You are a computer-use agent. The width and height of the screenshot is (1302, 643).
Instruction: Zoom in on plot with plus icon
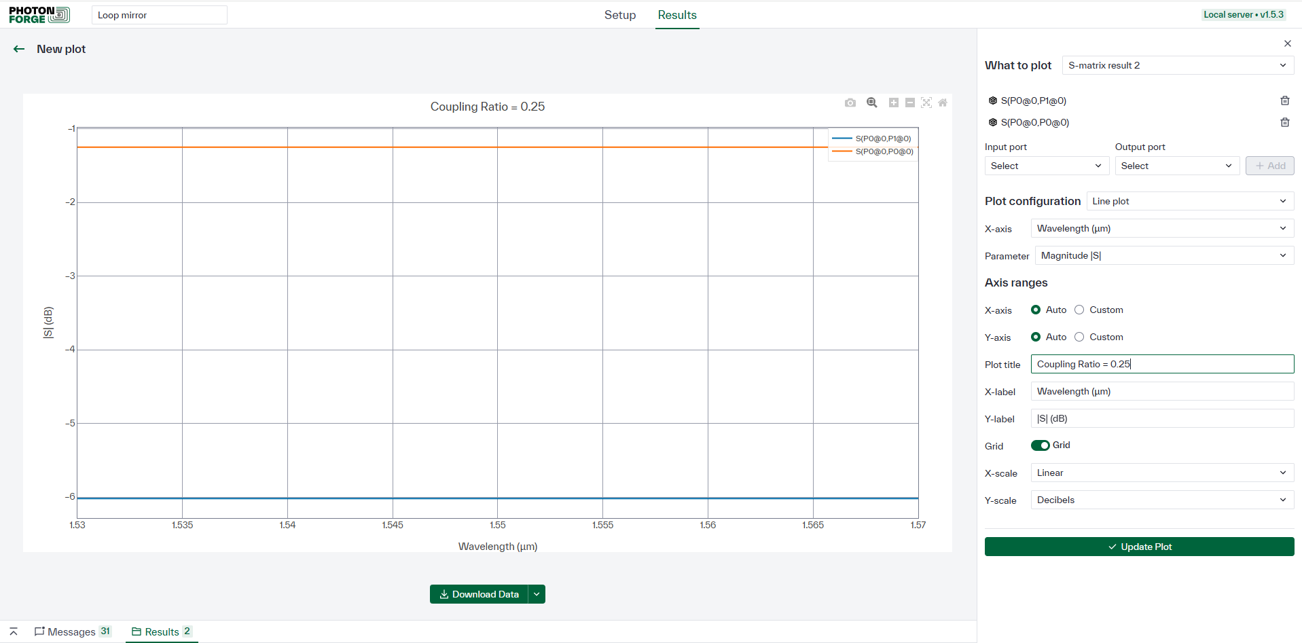point(894,103)
